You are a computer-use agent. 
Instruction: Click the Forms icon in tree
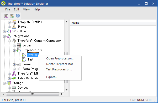[x=19, y=64]
